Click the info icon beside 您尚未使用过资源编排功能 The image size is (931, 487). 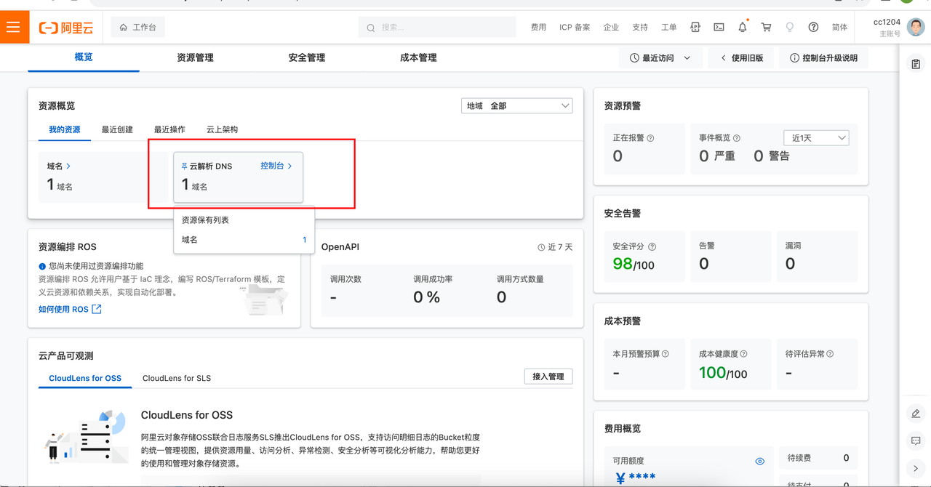click(x=42, y=267)
